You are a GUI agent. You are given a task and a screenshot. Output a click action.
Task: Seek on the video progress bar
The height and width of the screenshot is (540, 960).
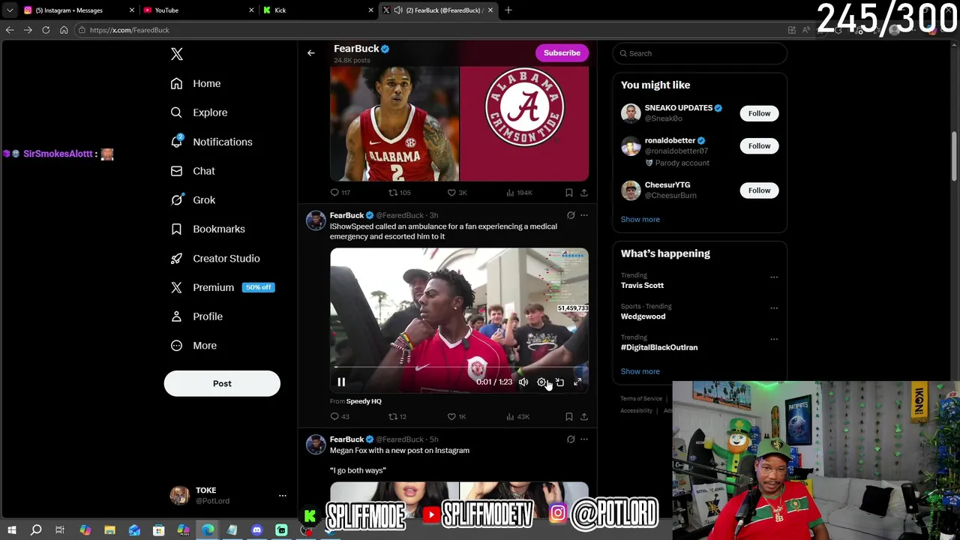[459, 368]
